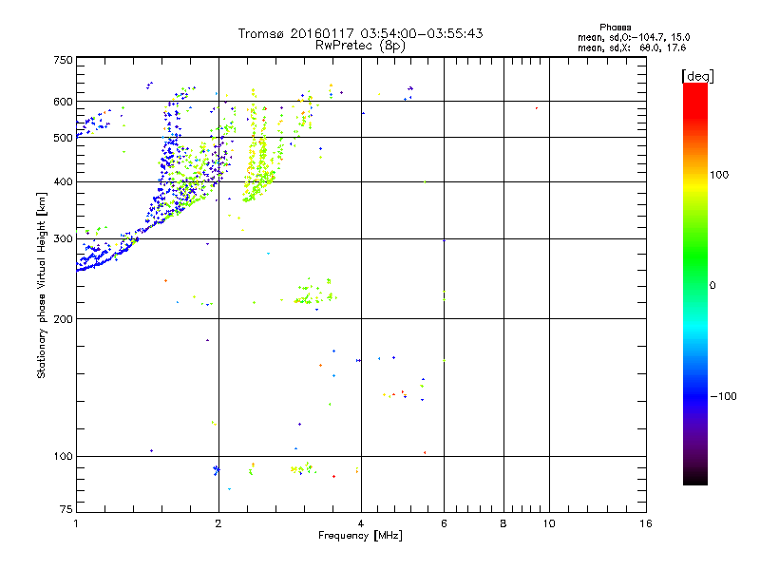Image resolution: width=760 pixels, height=570 pixels.
Task: Click the '0' colorbar tick label
Action: tap(712, 285)
